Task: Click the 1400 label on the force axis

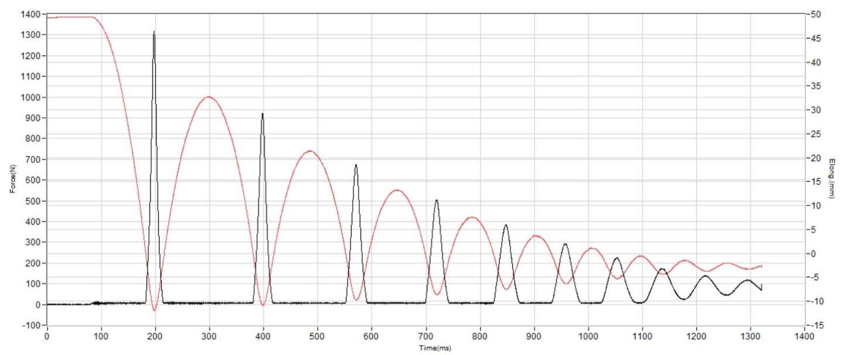Action: point(32,14)
